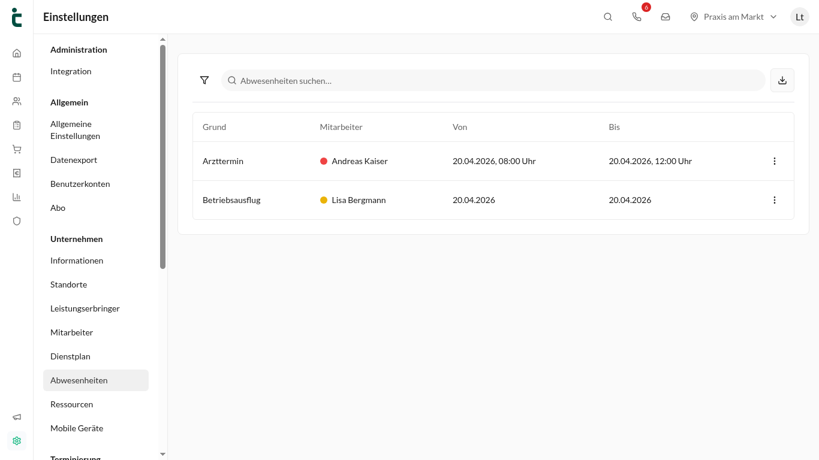Click the megaphone announcements icon
The height and width of the screenshot is (460, 819).
coord(17,417)
